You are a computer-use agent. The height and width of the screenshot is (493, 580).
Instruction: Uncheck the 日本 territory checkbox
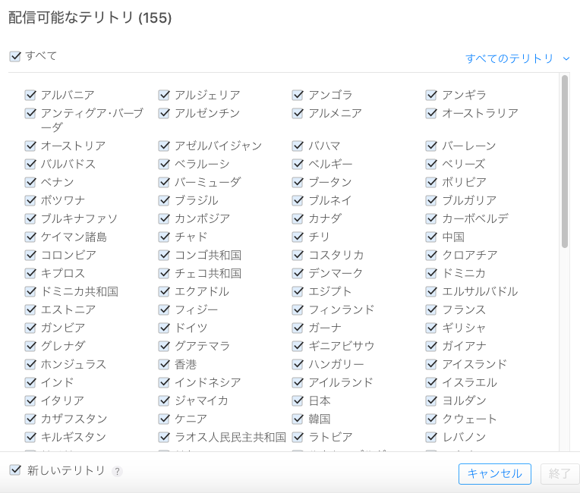click(x=298, y=400)
